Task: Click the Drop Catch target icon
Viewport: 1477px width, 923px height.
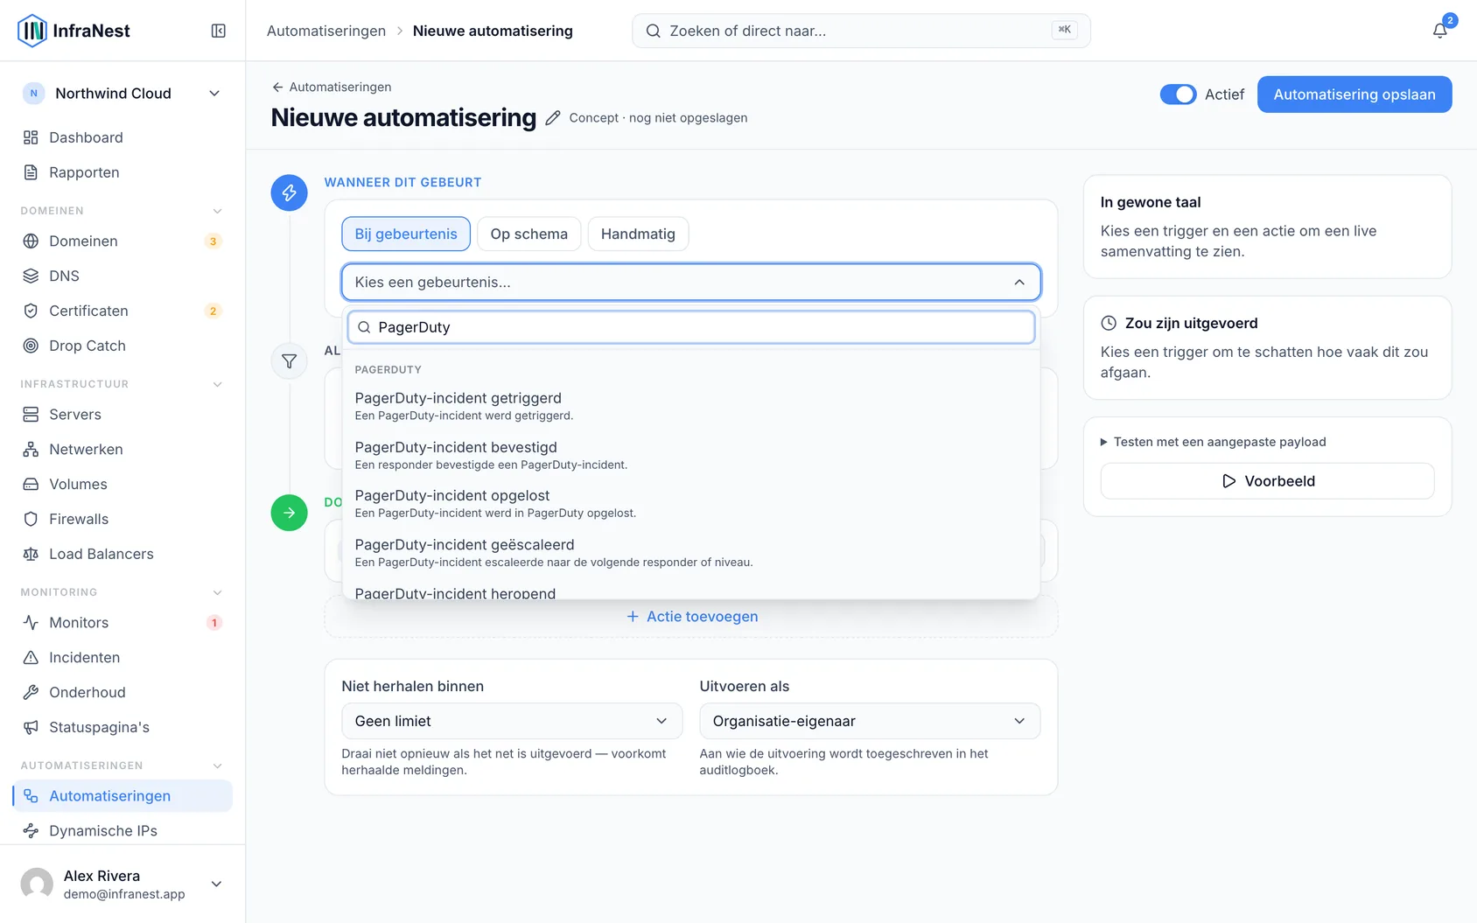Action: [31, 346]
